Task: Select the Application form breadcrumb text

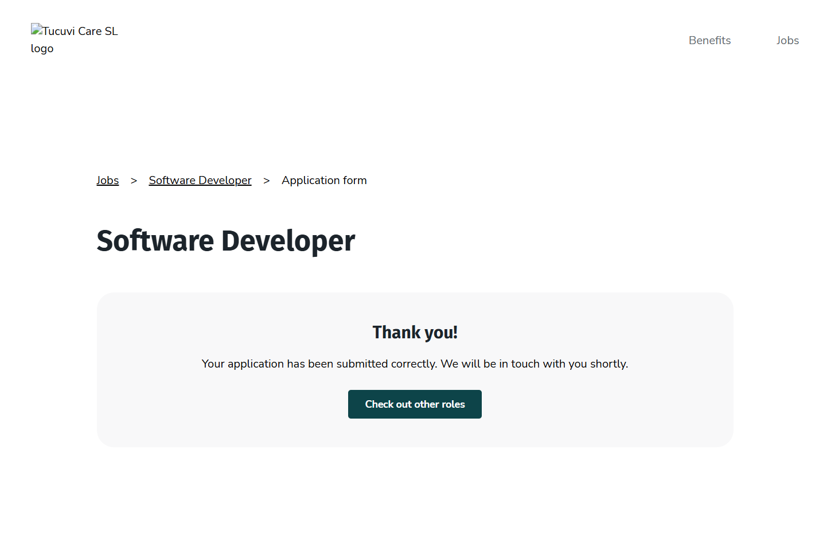Action: click(324, 180)
